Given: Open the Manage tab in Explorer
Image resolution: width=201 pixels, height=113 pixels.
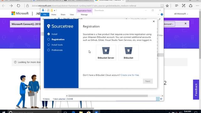Looking at the screenshot, I should [x=84, y=15].
